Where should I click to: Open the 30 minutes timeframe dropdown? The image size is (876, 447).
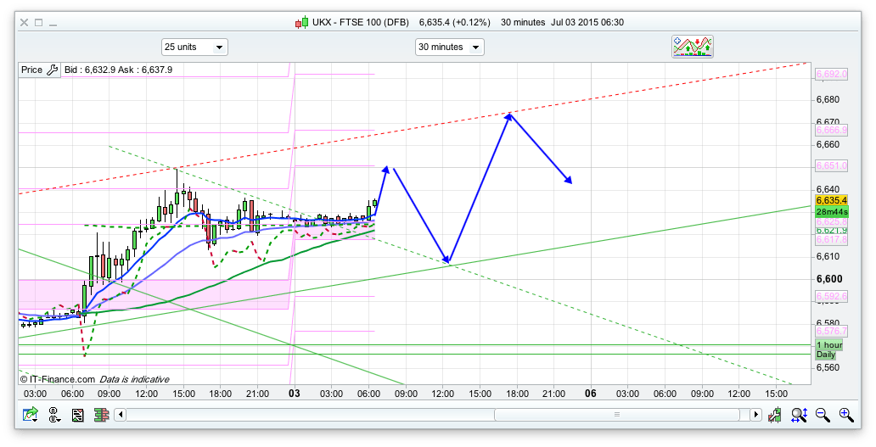point(450,47)
